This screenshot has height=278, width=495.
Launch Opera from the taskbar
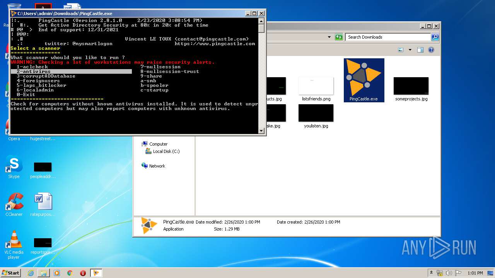coord(83,273)
